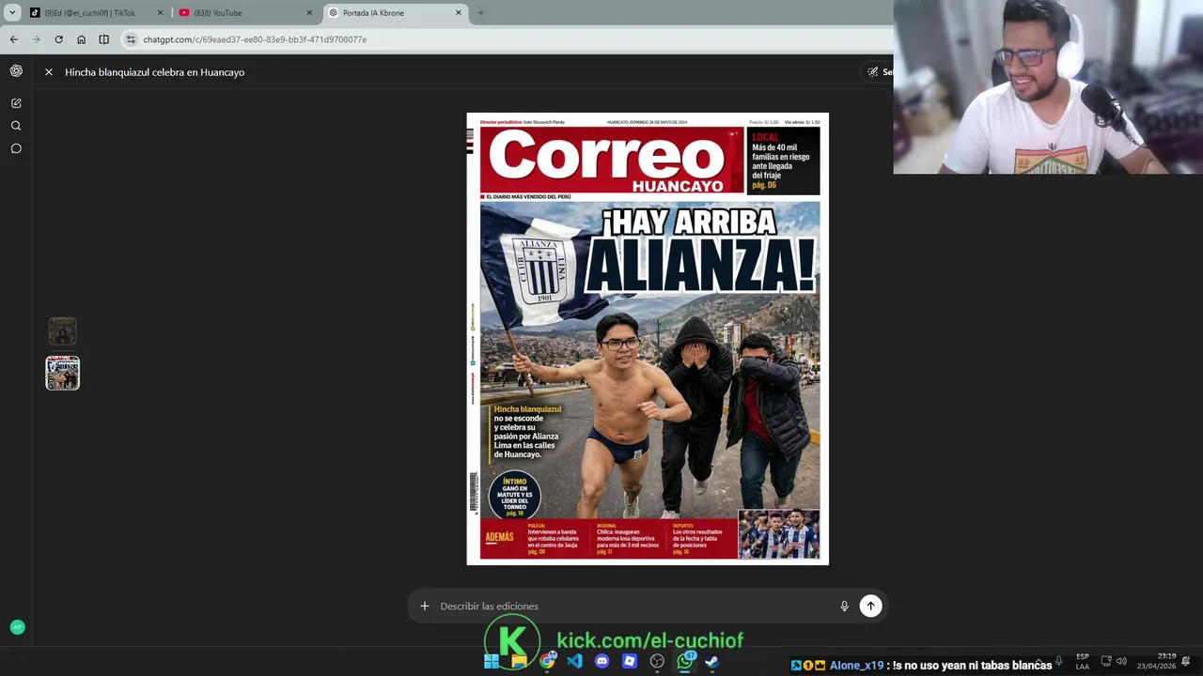Open Chrome from the taskbar
Viewport: 1203px width, 676px height.
coord(547,662)
